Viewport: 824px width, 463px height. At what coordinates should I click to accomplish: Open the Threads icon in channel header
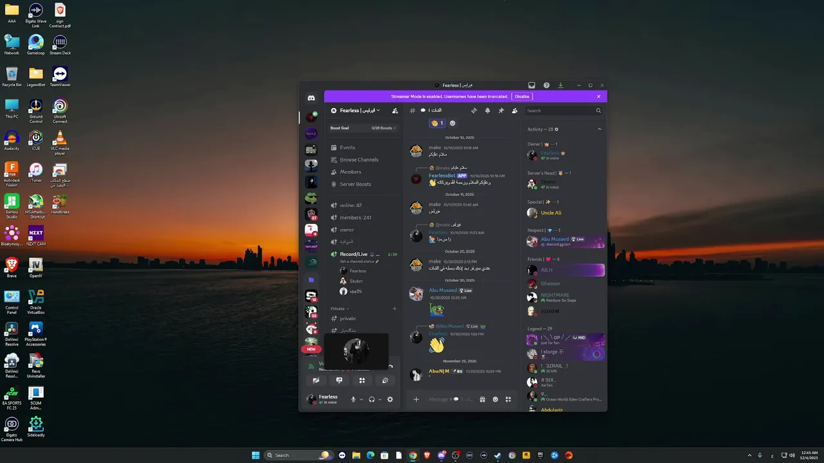coord(474,111)
